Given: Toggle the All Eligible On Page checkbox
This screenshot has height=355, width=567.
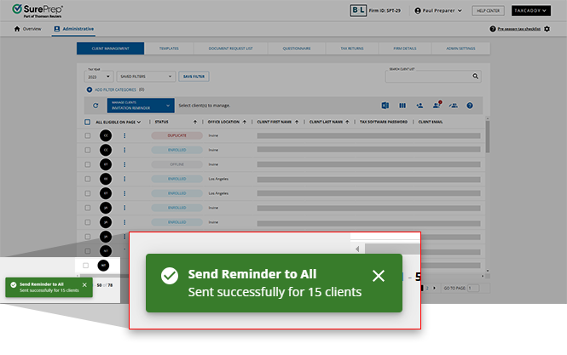Looking at the screenshot, I should [x=87, y=122].
